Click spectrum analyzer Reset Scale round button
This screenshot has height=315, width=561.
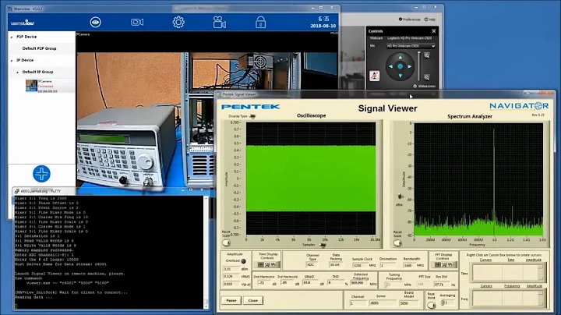click(397, 243)
